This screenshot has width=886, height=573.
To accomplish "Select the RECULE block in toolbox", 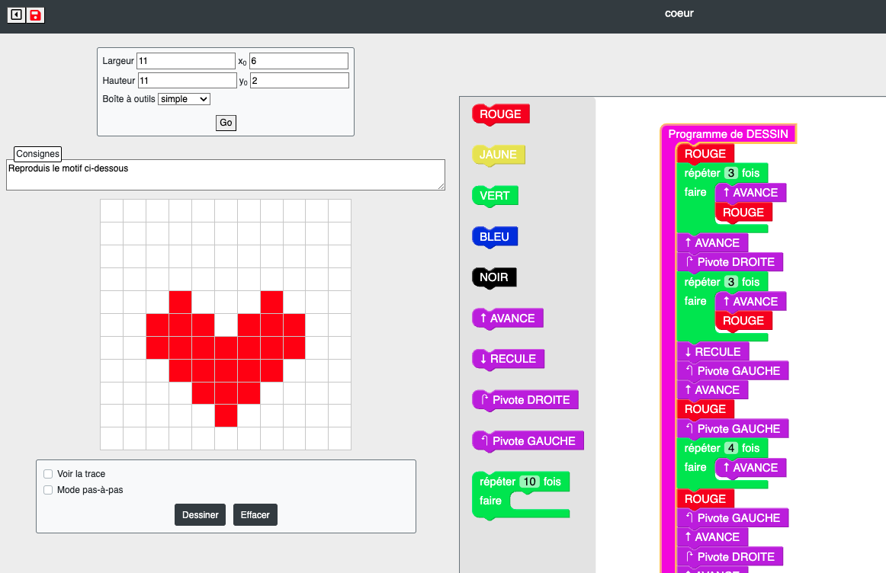I will click(x=507, y=359).
